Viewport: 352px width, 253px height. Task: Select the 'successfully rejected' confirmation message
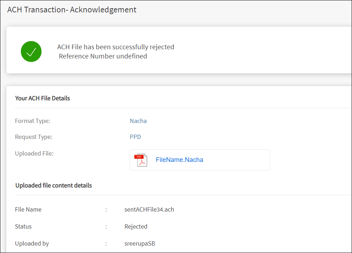(x=116, y=47)
